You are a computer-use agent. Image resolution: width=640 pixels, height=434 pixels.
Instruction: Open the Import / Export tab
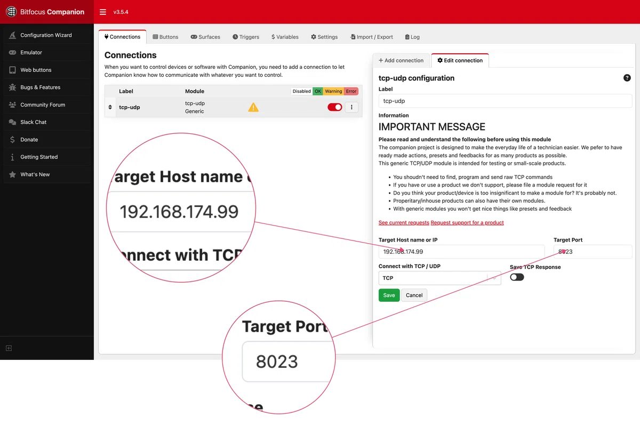pos(371,37)
